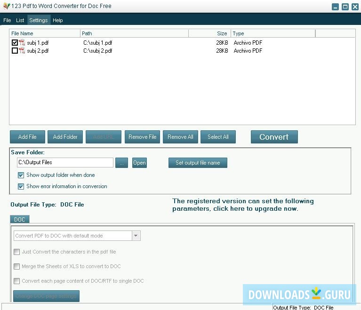Click the Output File Type: DOC File label
361x310 pixels.
click(47, 205)
